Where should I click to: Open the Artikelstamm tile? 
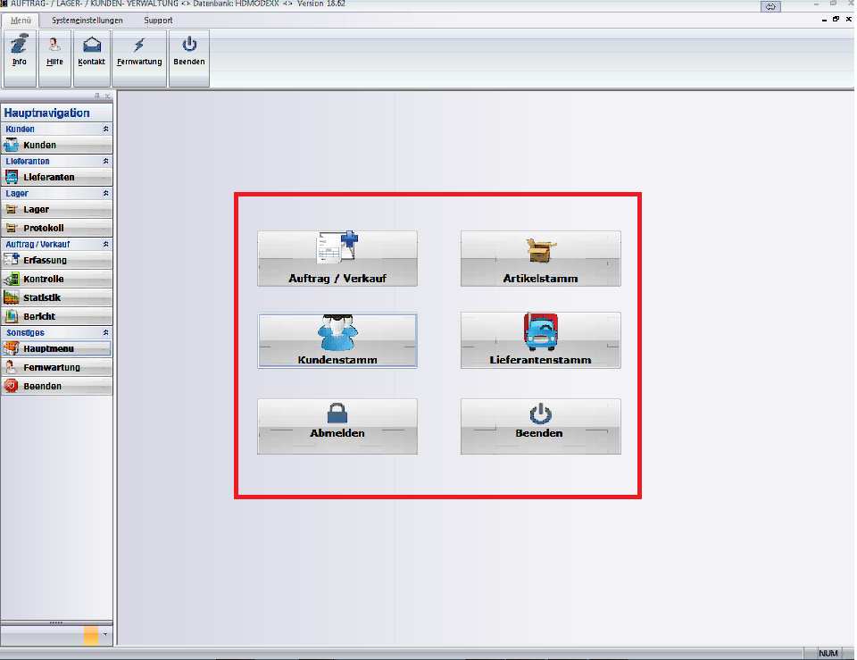[540, 259]
